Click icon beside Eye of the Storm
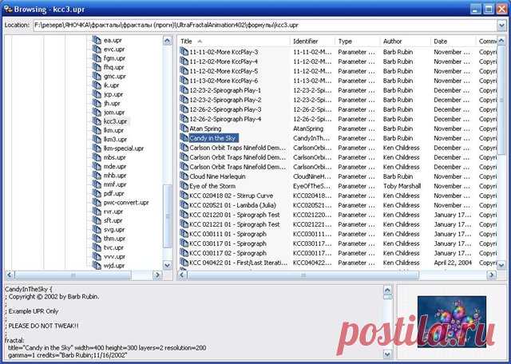 pyautogui.click(x=184, y=186)
